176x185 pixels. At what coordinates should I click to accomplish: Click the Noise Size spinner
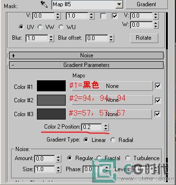pos(59,169)
